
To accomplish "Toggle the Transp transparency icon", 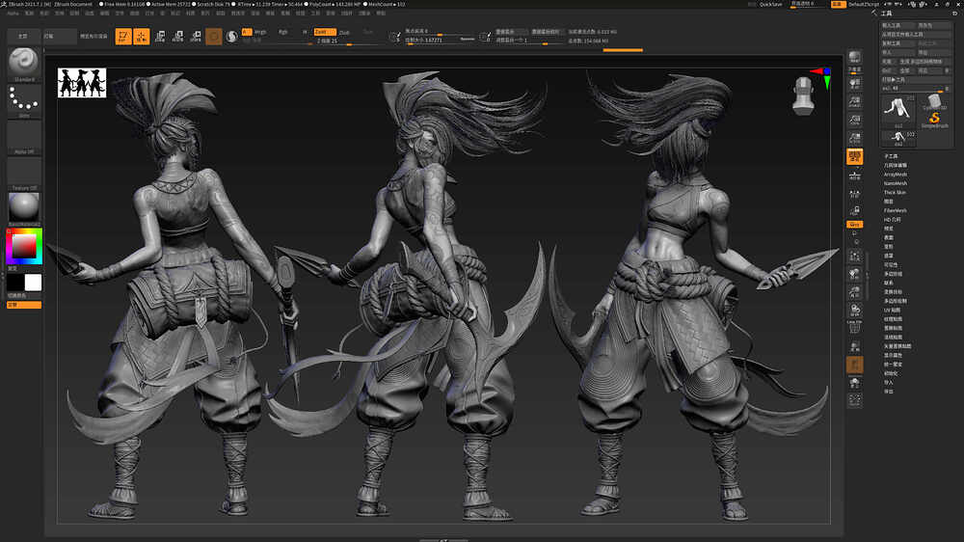I will pyautogui.click(x=854, y=347).
